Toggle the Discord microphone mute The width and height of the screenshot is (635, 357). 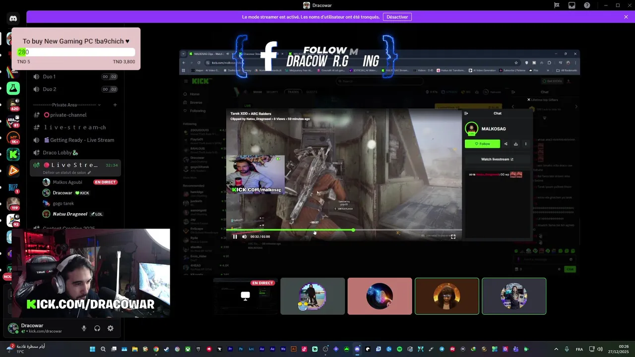click(x=84, y=328)
